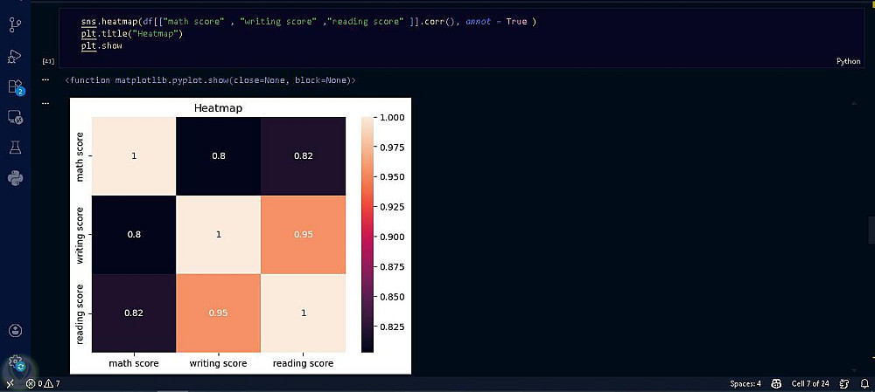The width and height of the screenshot is (875, 392).
Task: Click the 'reading score' x-axis label
Action: tap(303, 363)
